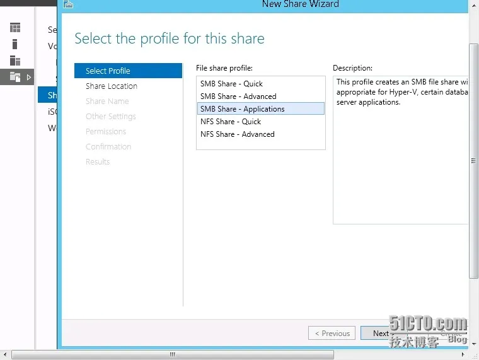Go to the Share Location wizard step
Viewport: 479px width, 360px height.
click(x=112, y=86)
